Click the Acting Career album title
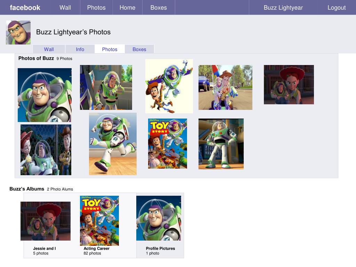This screenshot has height=267, width=356. point(97,248)
